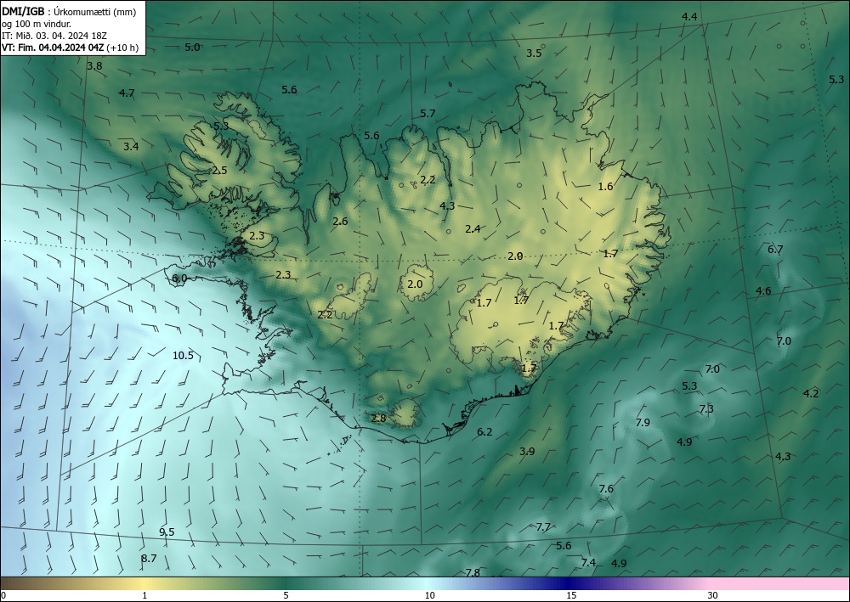The height and width of the screenshot is (602, 850).
Task: Click the 7.7 map value
Action: (543, 526)
